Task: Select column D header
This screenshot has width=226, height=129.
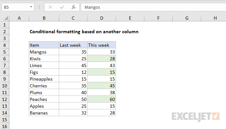Action: [x=101, y=18]
